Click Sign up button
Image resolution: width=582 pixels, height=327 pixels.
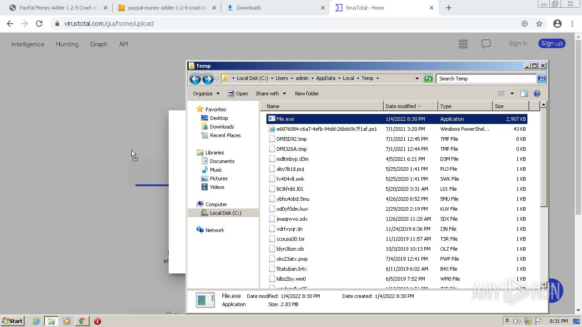[552, 44]
